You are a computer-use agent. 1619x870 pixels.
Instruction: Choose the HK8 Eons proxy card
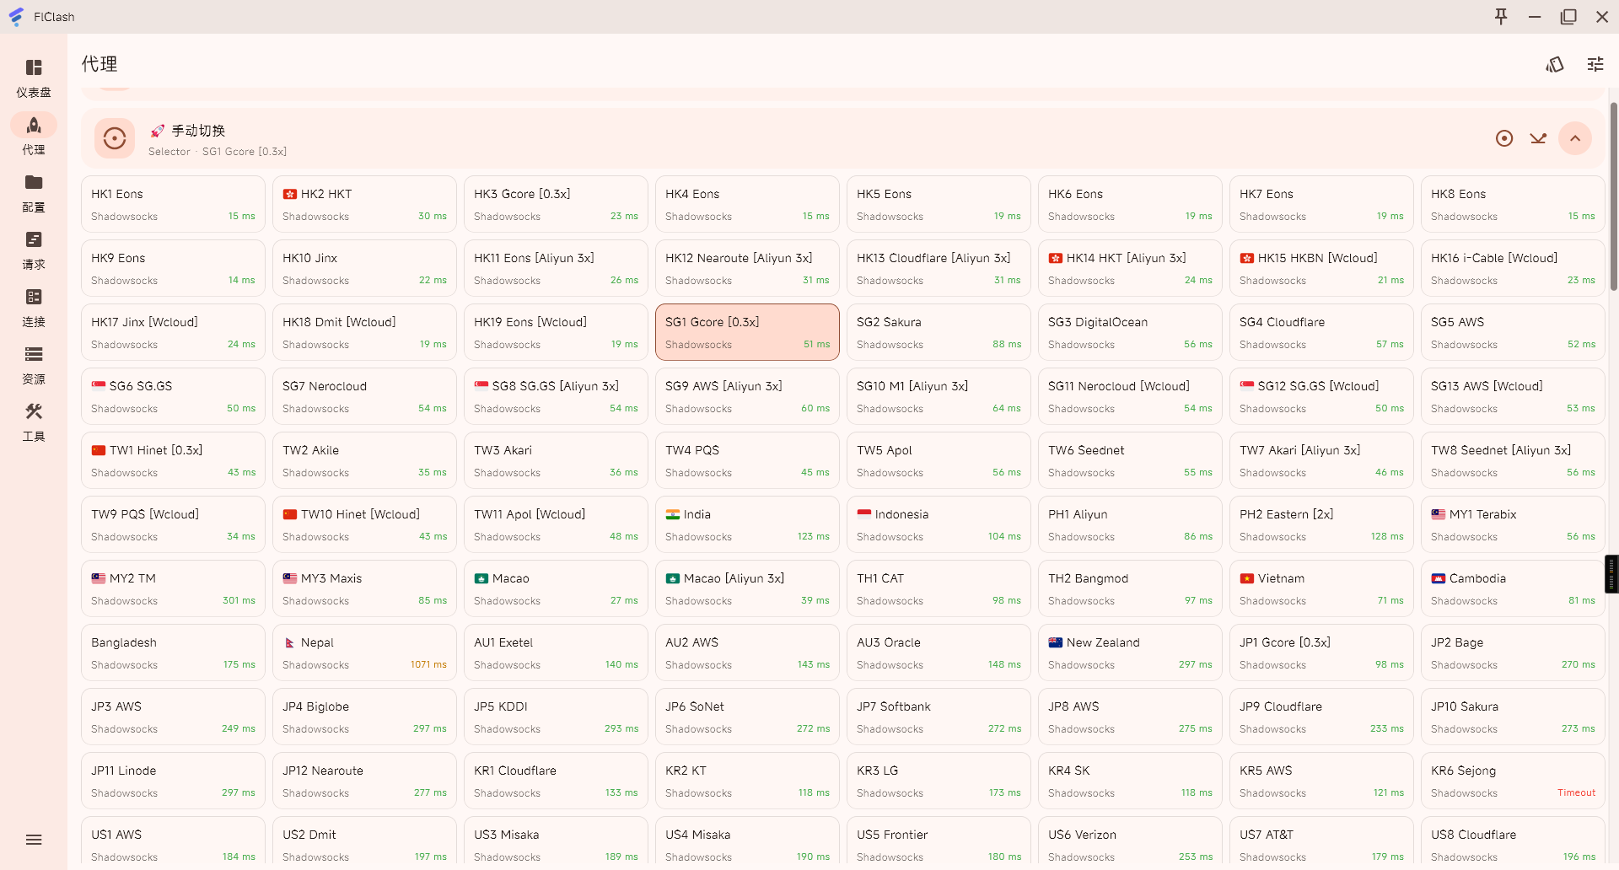1513,204
